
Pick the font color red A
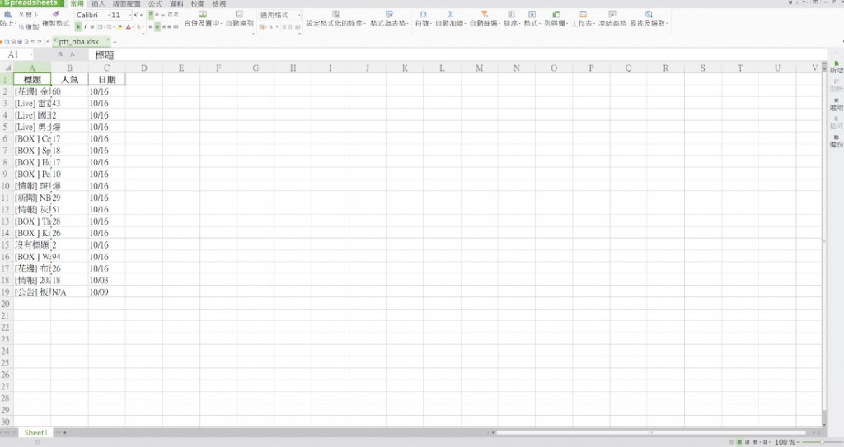(128, 26)
